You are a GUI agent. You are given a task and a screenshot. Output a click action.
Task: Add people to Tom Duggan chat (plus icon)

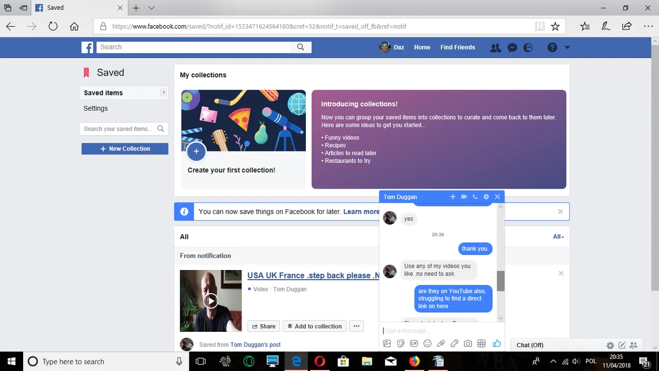pos(453,197)
